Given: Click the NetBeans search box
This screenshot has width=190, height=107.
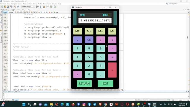Looking at the screenshot, I should pos(178,4).
